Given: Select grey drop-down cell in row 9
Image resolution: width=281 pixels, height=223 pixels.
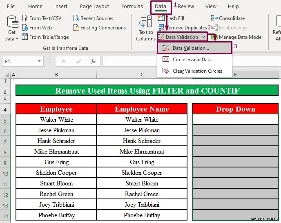Looking at the screenshot, I should (235, 162).
